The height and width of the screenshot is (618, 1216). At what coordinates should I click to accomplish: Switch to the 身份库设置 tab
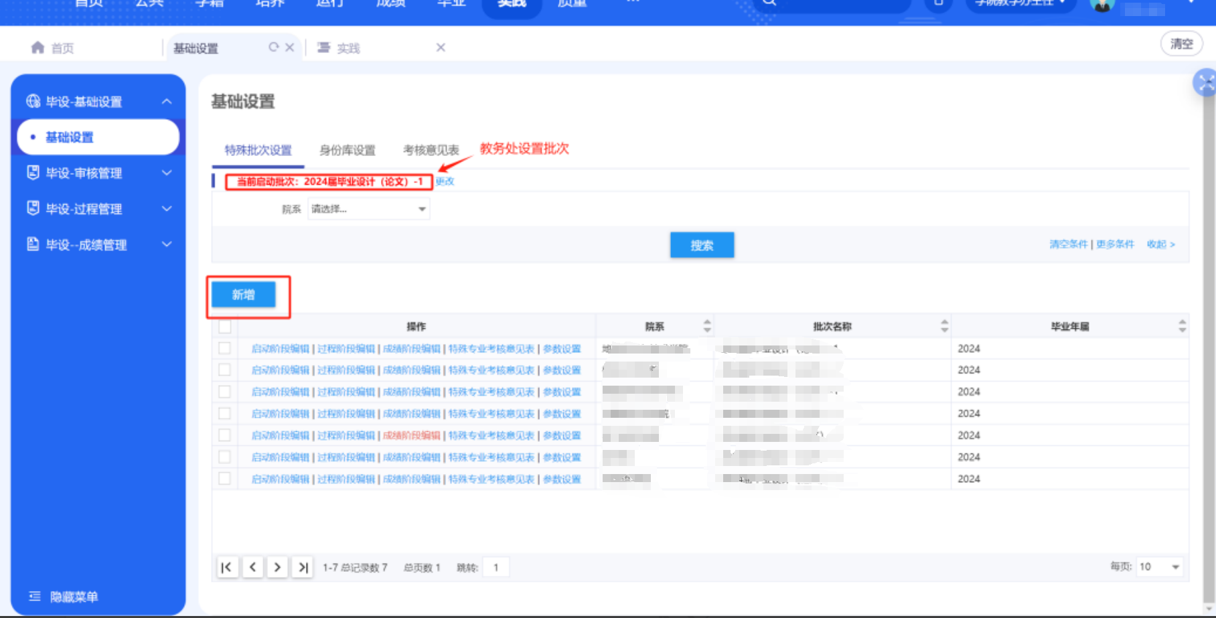point(347,150)
